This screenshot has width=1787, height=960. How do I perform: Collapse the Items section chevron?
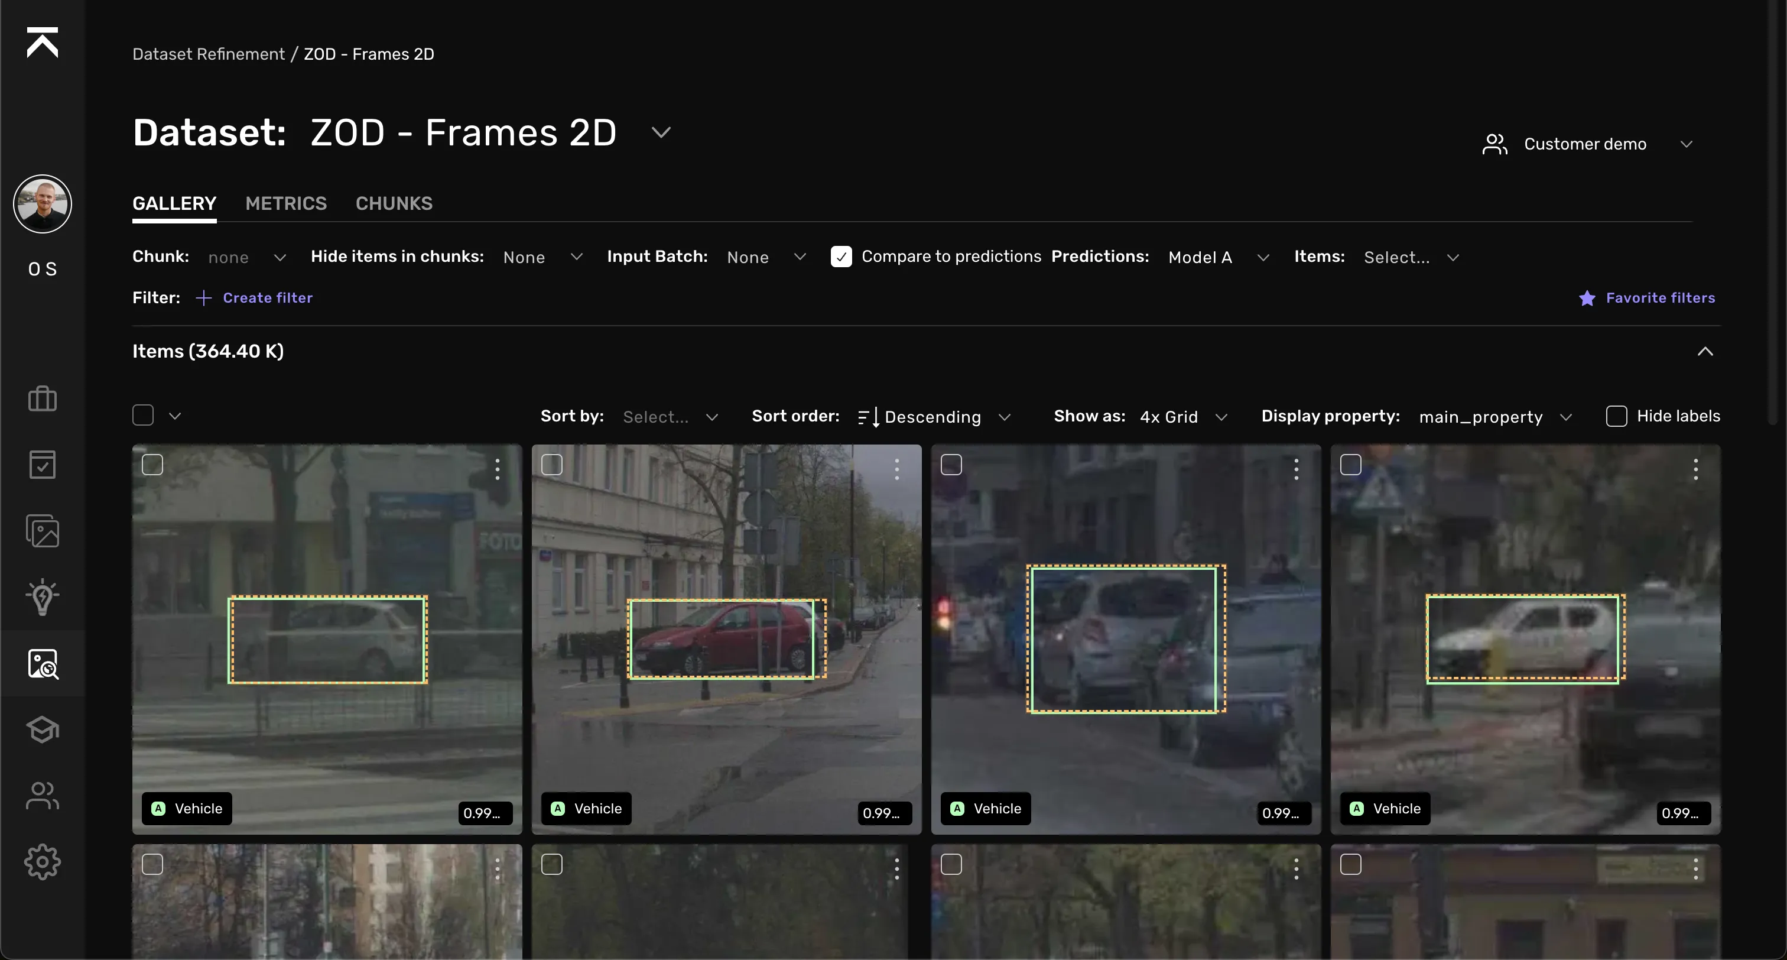(1705, 351)
